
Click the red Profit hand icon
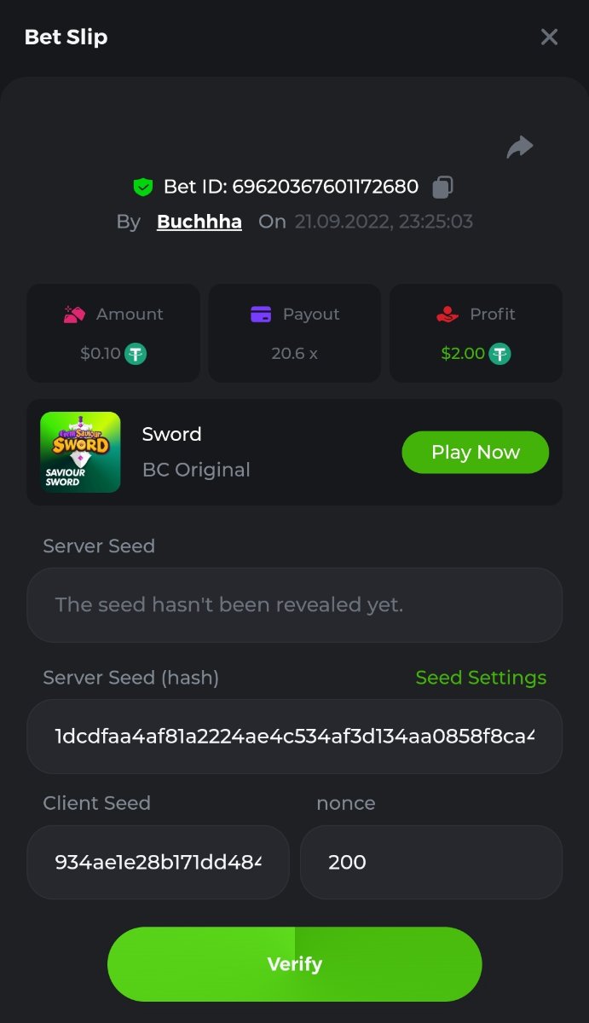click(x=448, y=315)
